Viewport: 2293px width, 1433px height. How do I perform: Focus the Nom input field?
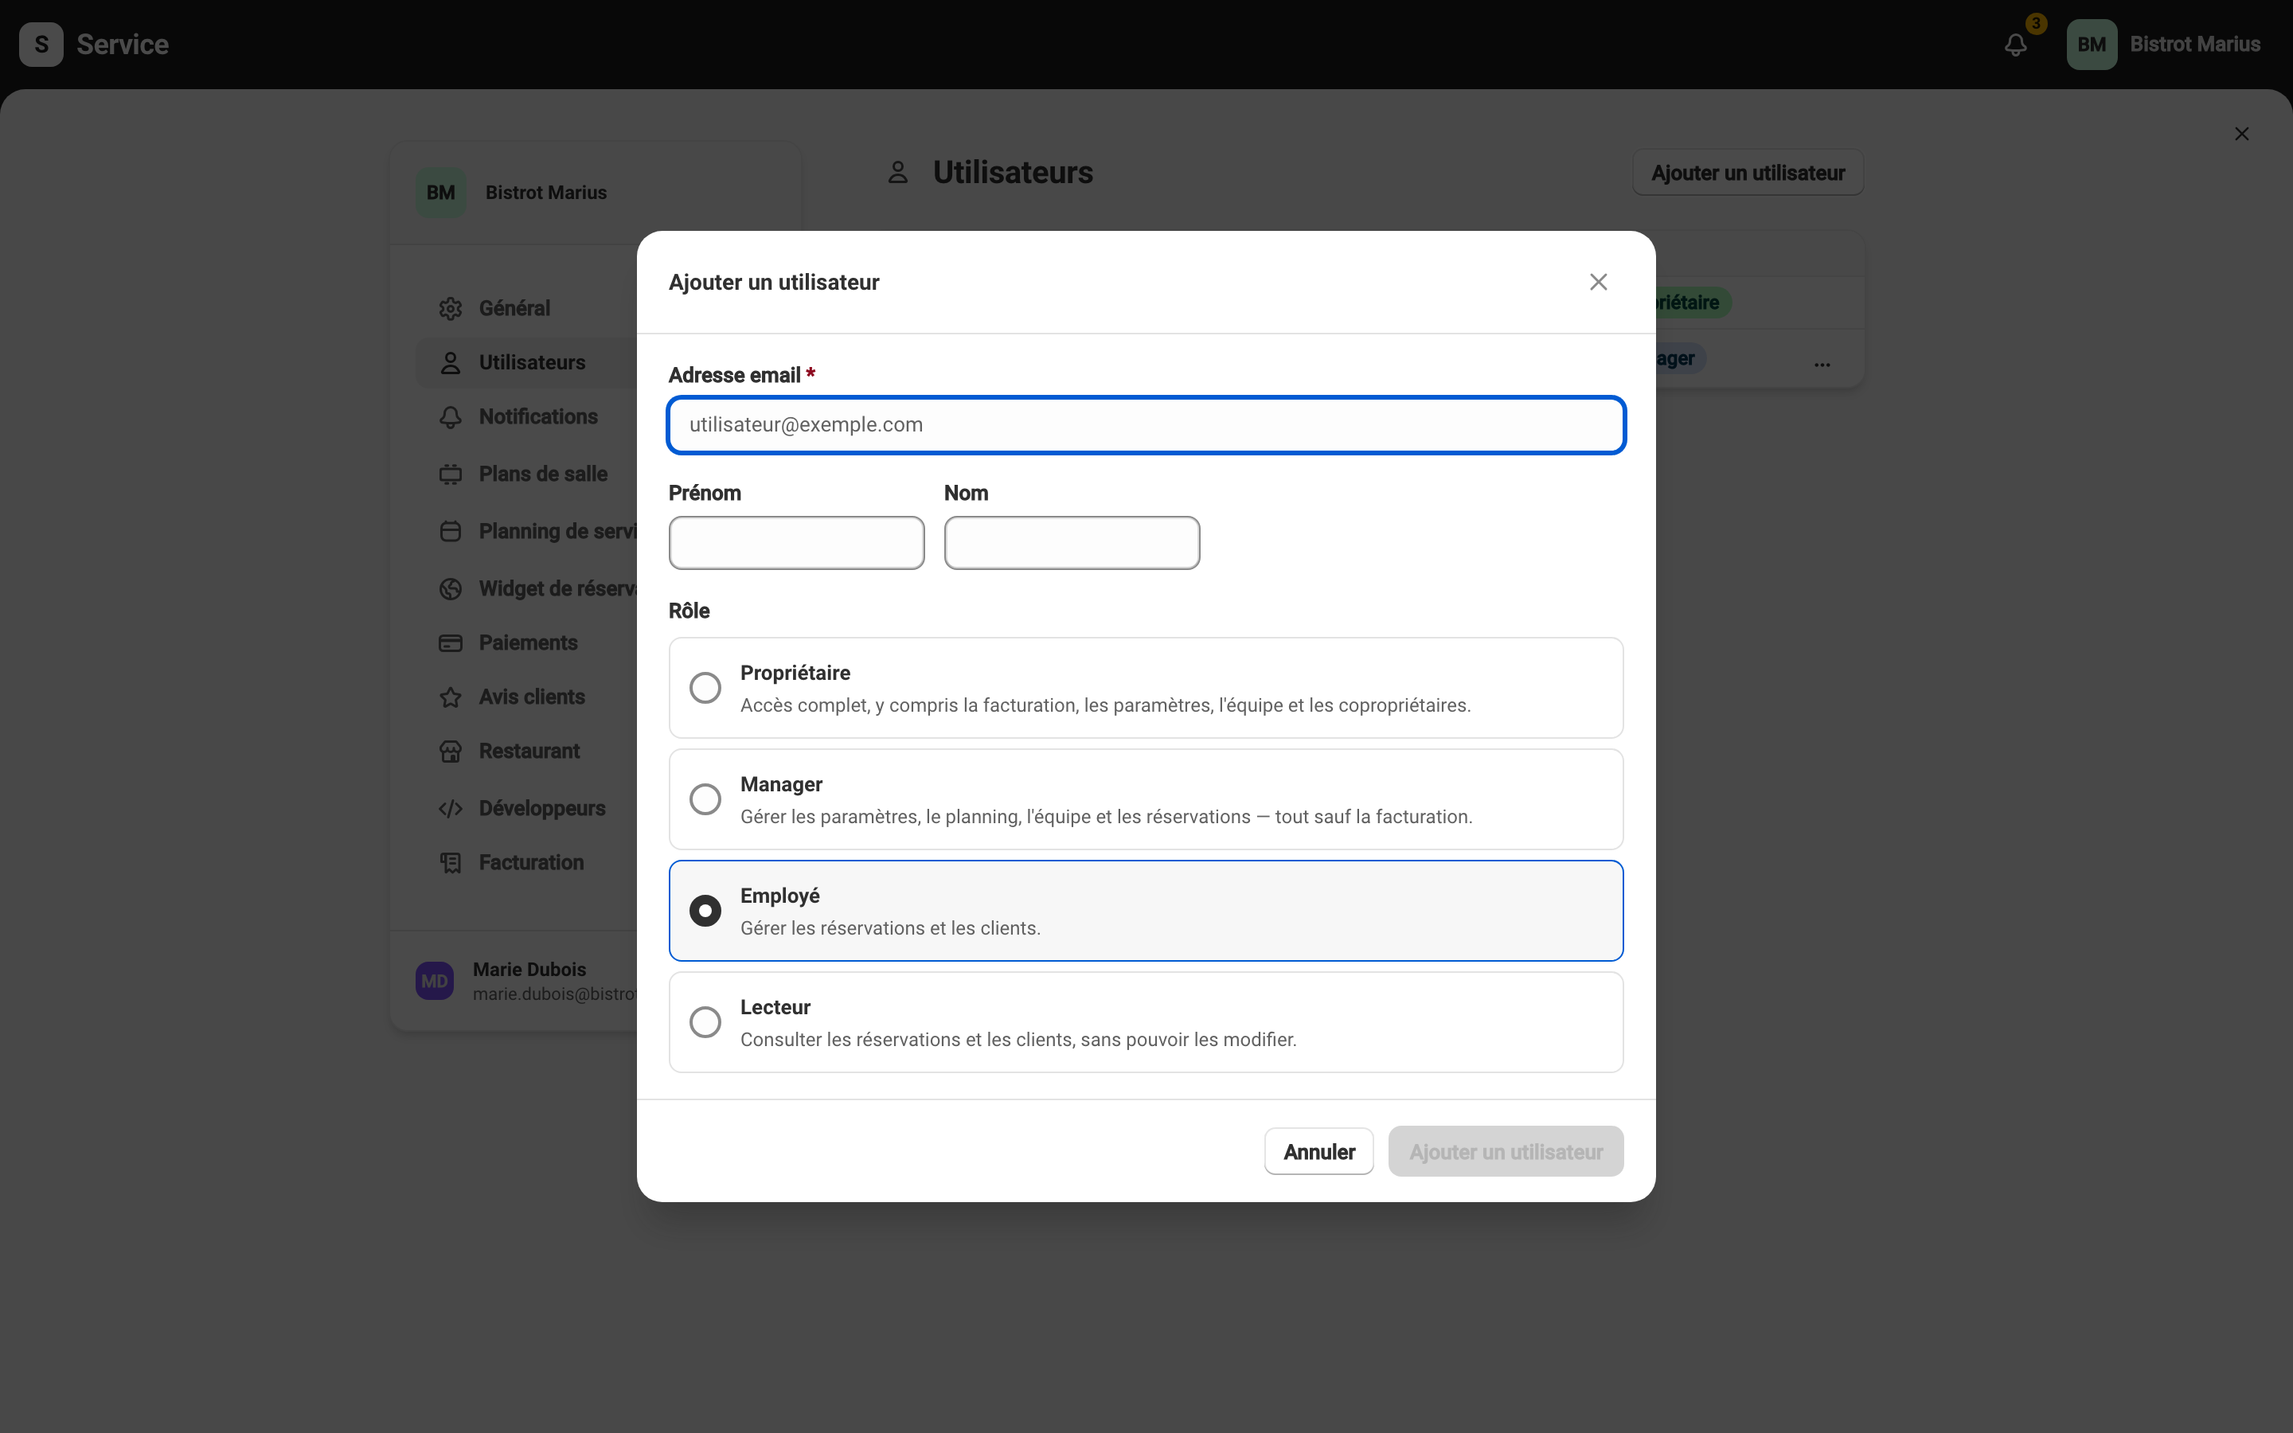click(1072, 543)
